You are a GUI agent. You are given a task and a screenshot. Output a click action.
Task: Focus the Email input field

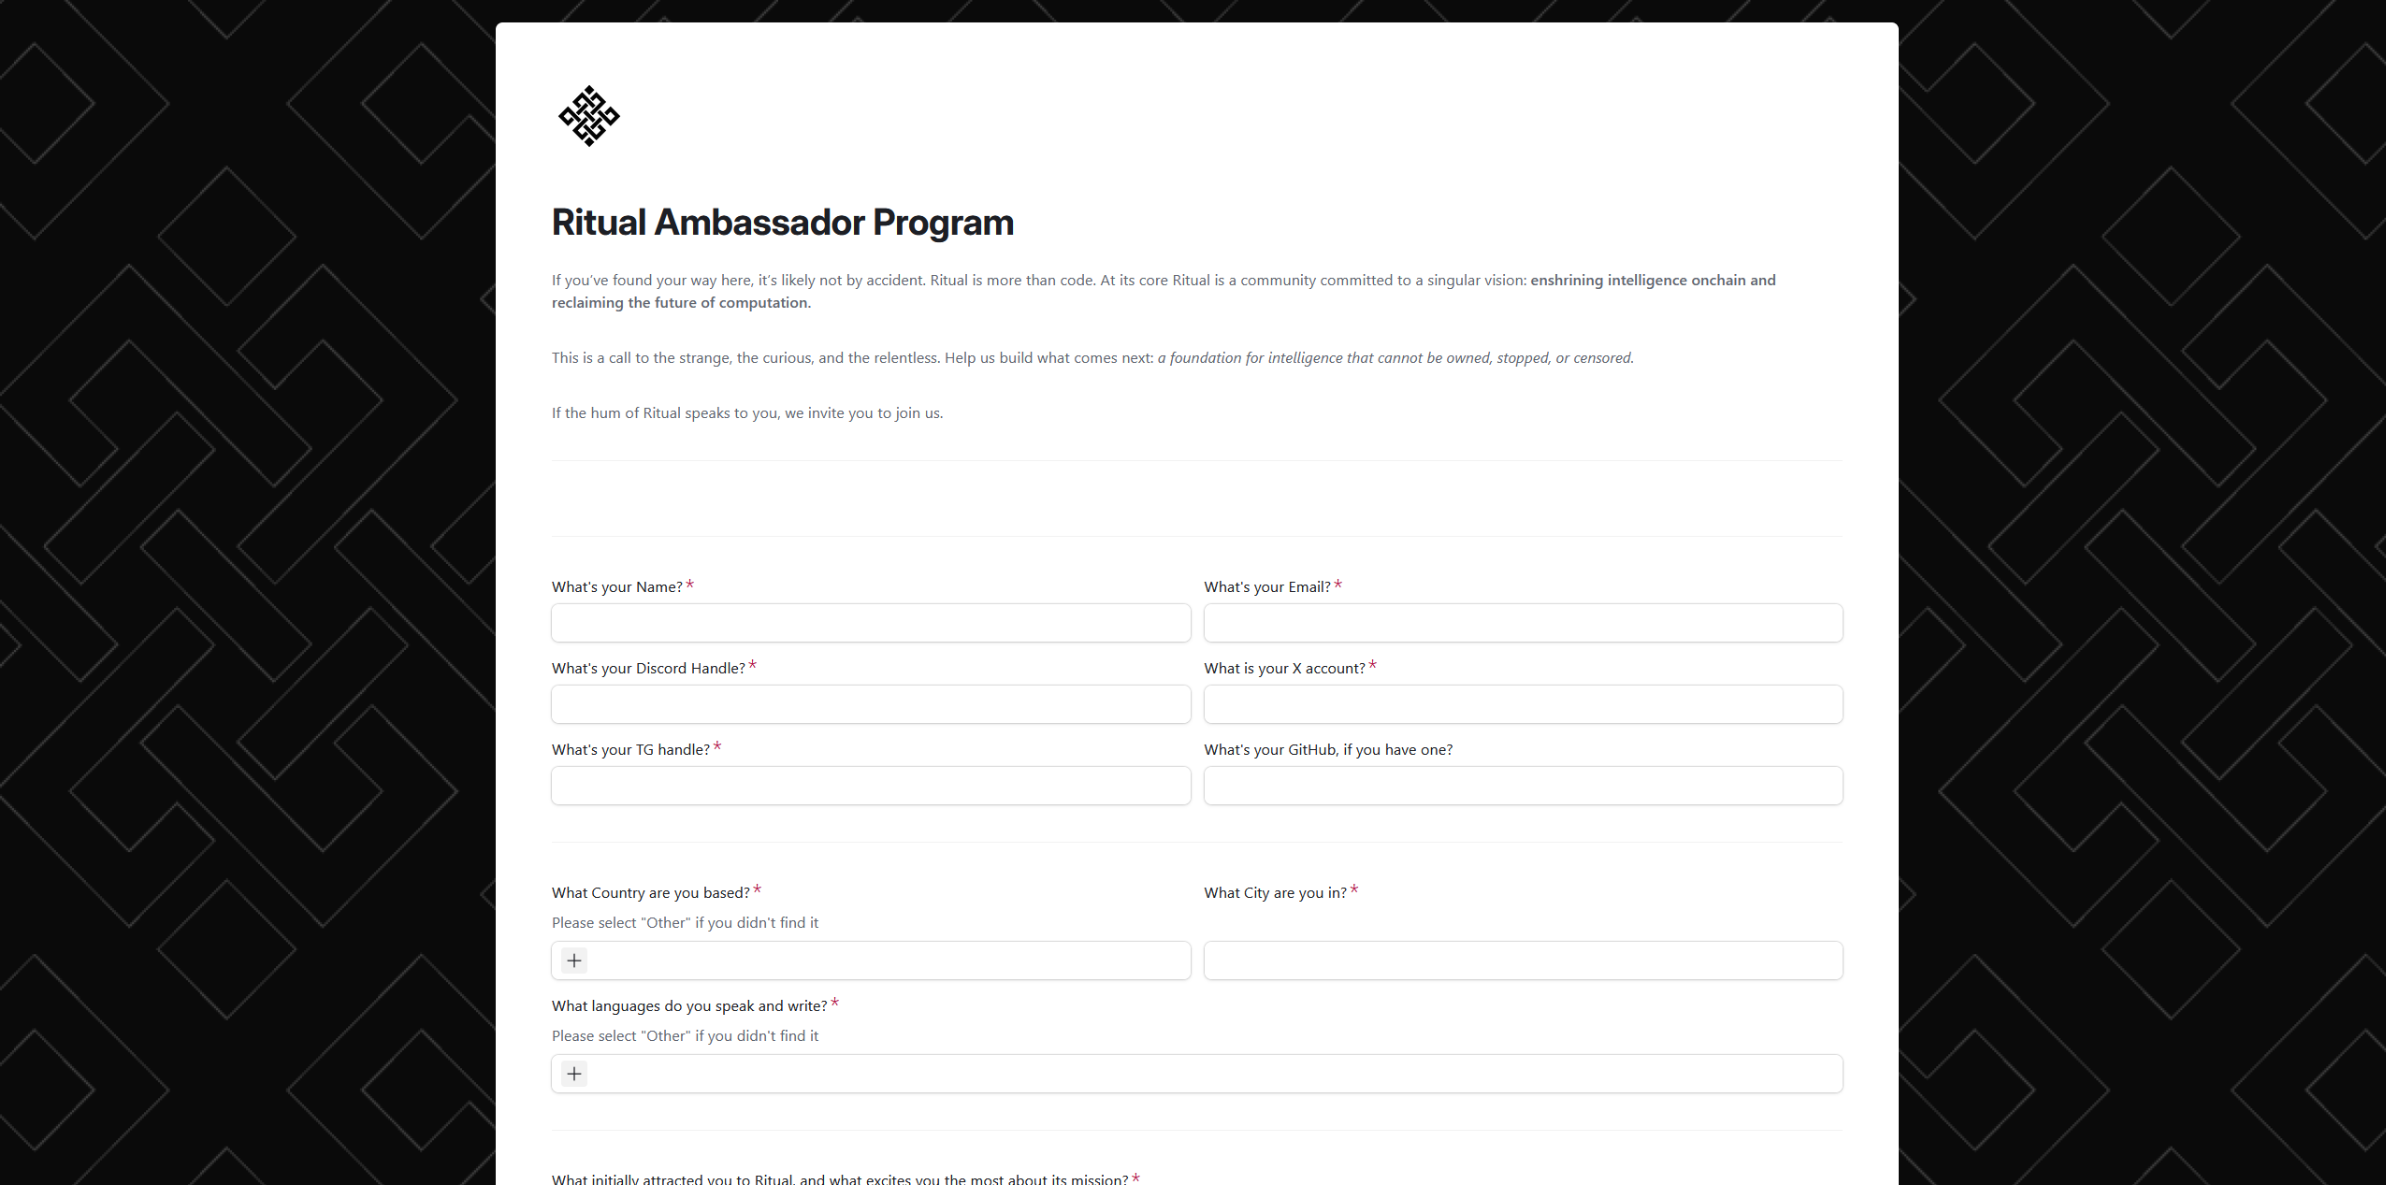coord(1523,623)
